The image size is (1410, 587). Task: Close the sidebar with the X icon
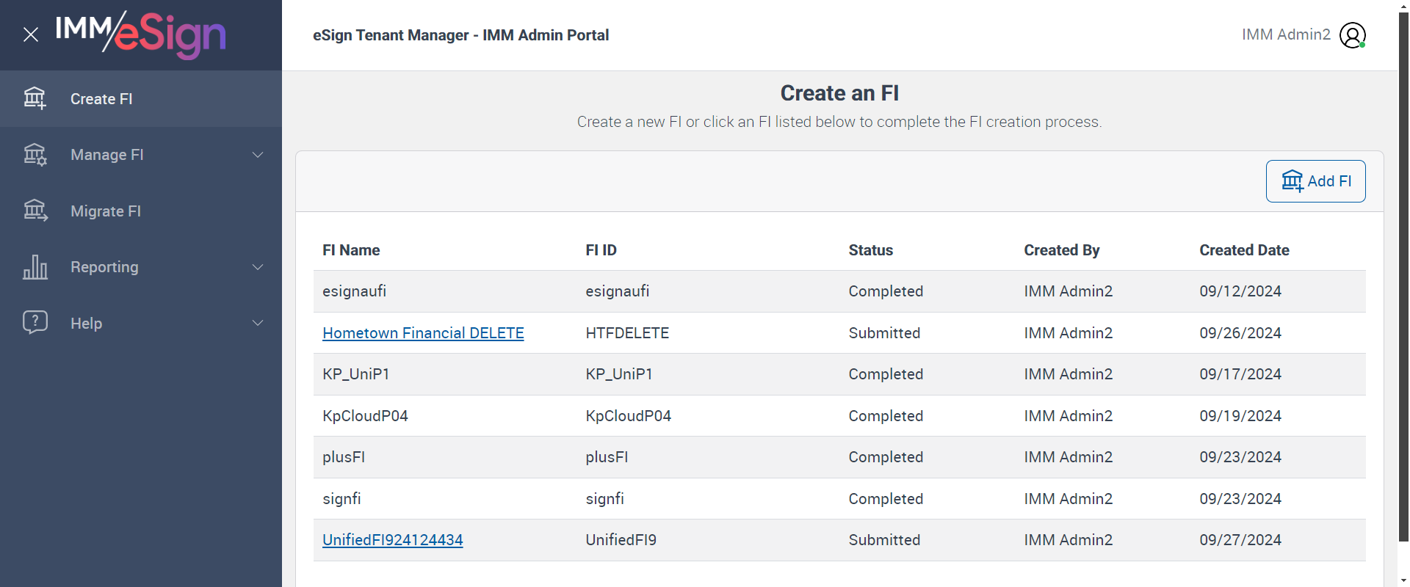[x=31, y=34]
